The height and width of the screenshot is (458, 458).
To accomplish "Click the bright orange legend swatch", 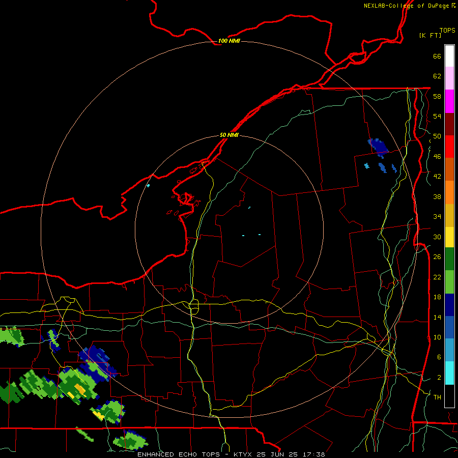I will click(x=449, y=192).
